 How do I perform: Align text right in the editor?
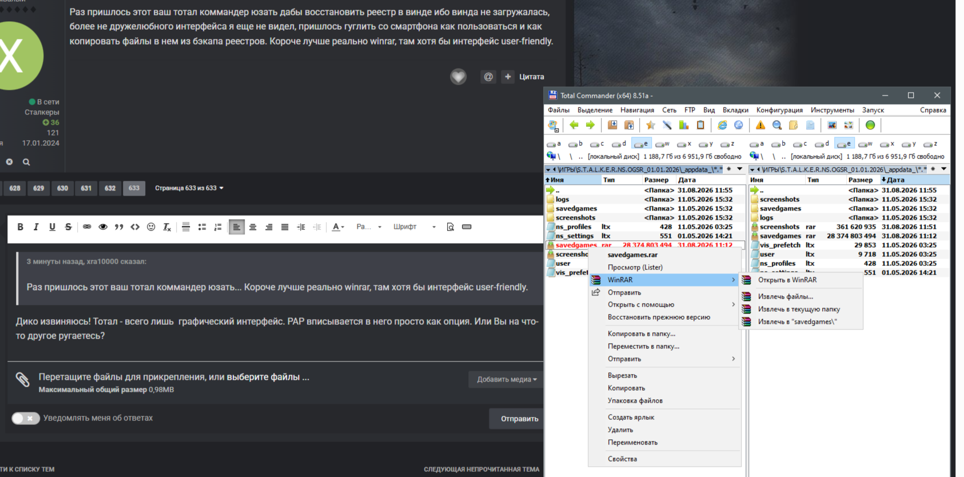[269, 227]
